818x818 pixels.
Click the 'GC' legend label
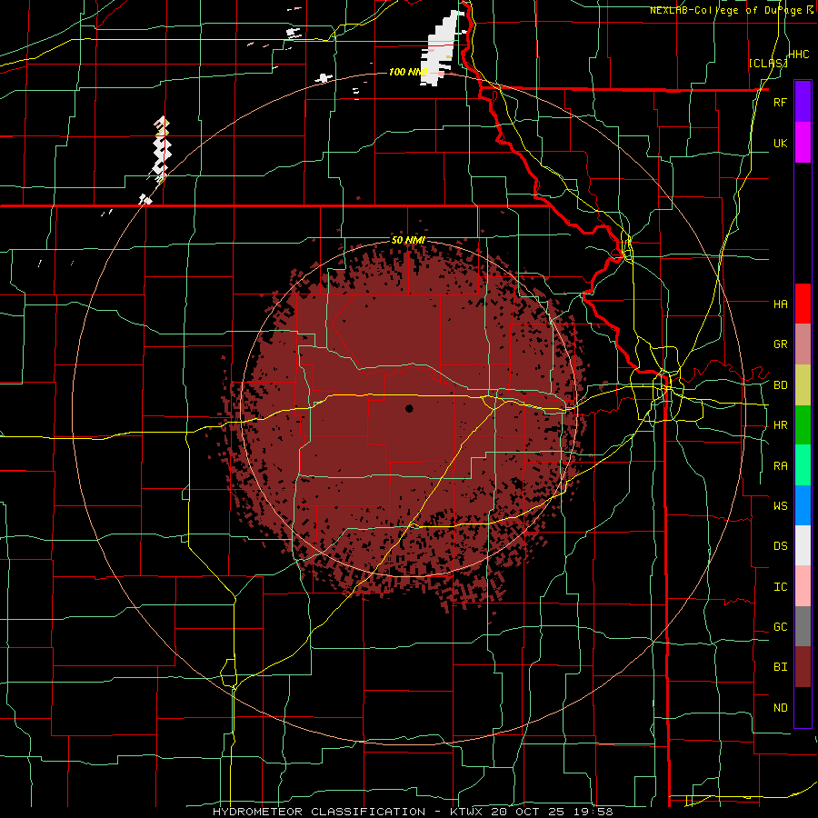coord(780,627)
